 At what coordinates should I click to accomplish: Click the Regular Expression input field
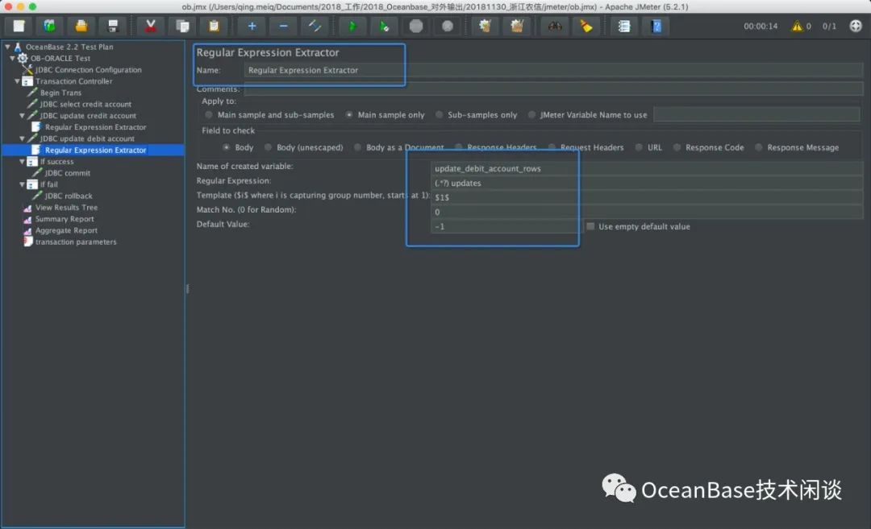pos(645,183)
